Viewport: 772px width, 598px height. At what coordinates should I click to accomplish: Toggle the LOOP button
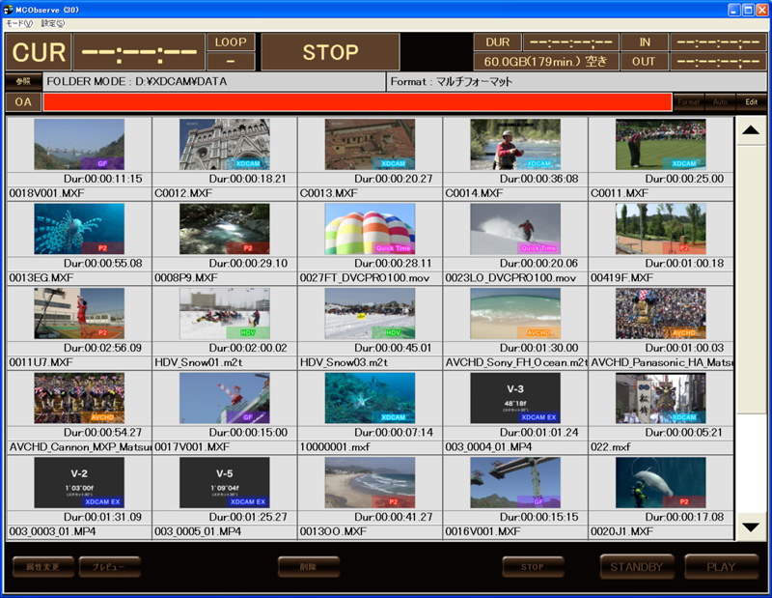pos(231,43)
